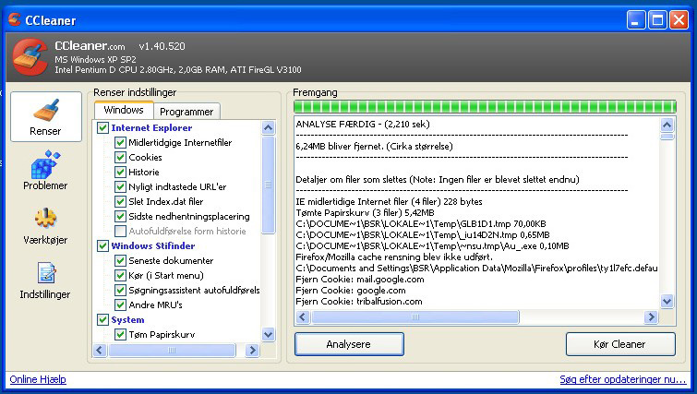Uncheck the Cookies checkbox
The image size is (697, 394).
(121, 158)
